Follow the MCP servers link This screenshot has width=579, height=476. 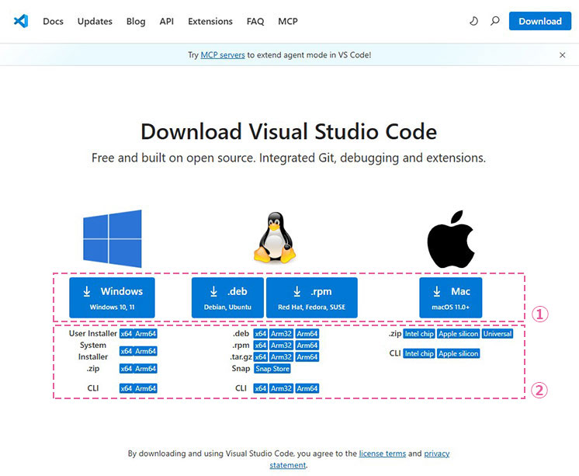pyautogui.click(x=223, y=55)
